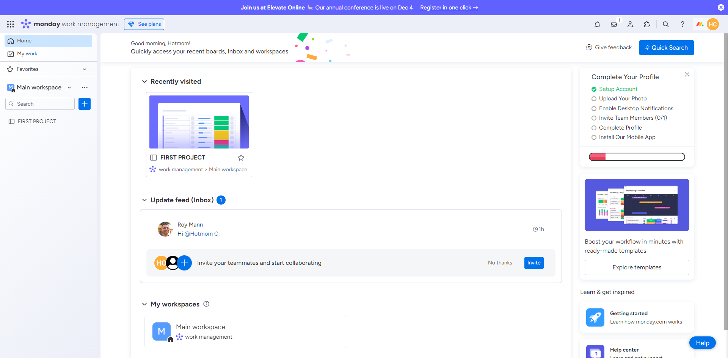The height and width of the screenshot is (358, 728).
Task: Click Roy Mann's profile photo
Action: [165, 229]
